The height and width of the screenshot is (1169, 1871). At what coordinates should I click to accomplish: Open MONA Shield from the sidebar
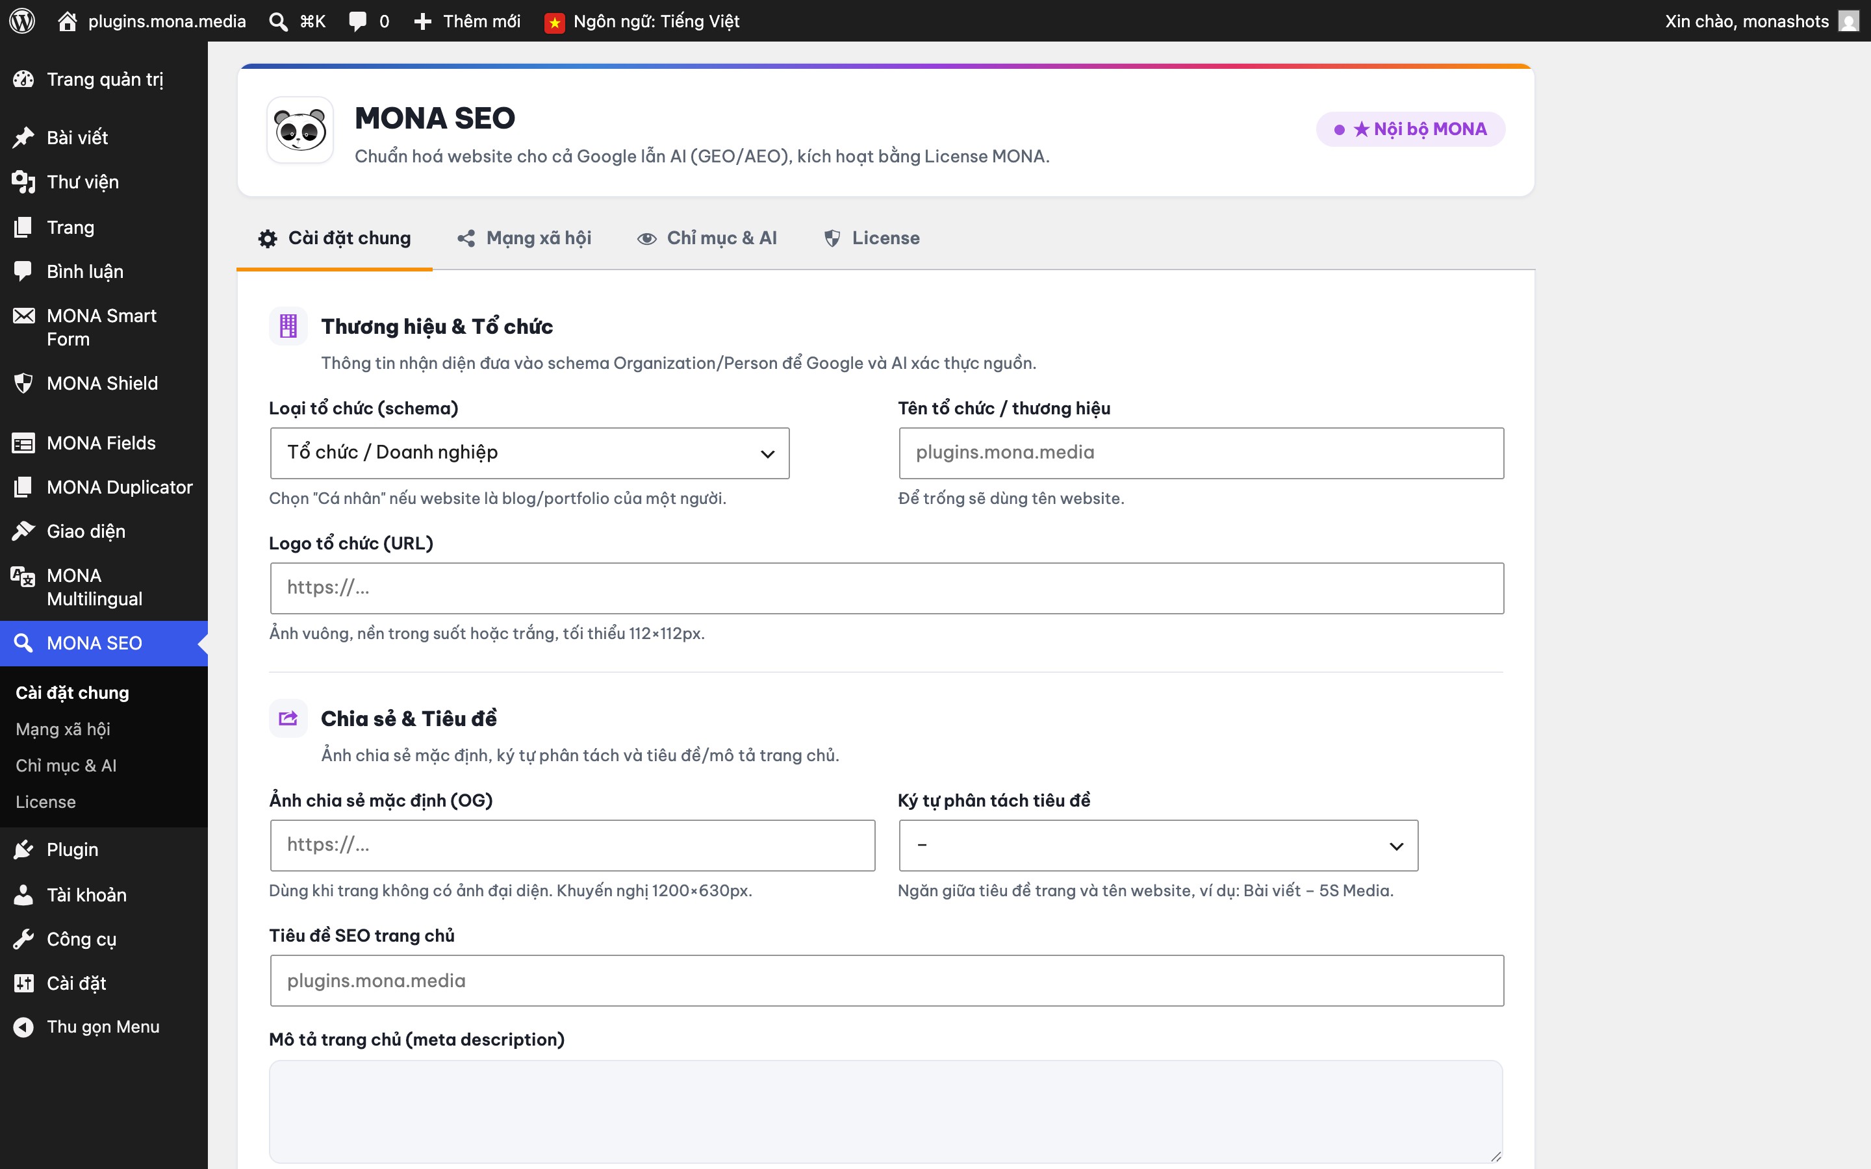[103, 383]
